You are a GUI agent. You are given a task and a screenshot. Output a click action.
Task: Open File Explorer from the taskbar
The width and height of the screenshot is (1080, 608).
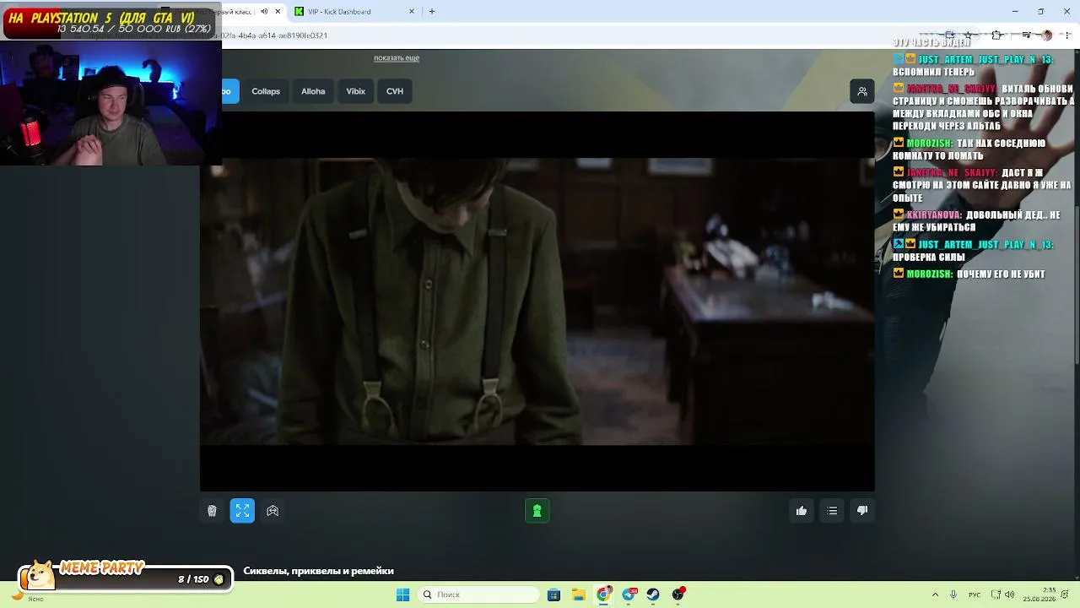tap(578, 594)
